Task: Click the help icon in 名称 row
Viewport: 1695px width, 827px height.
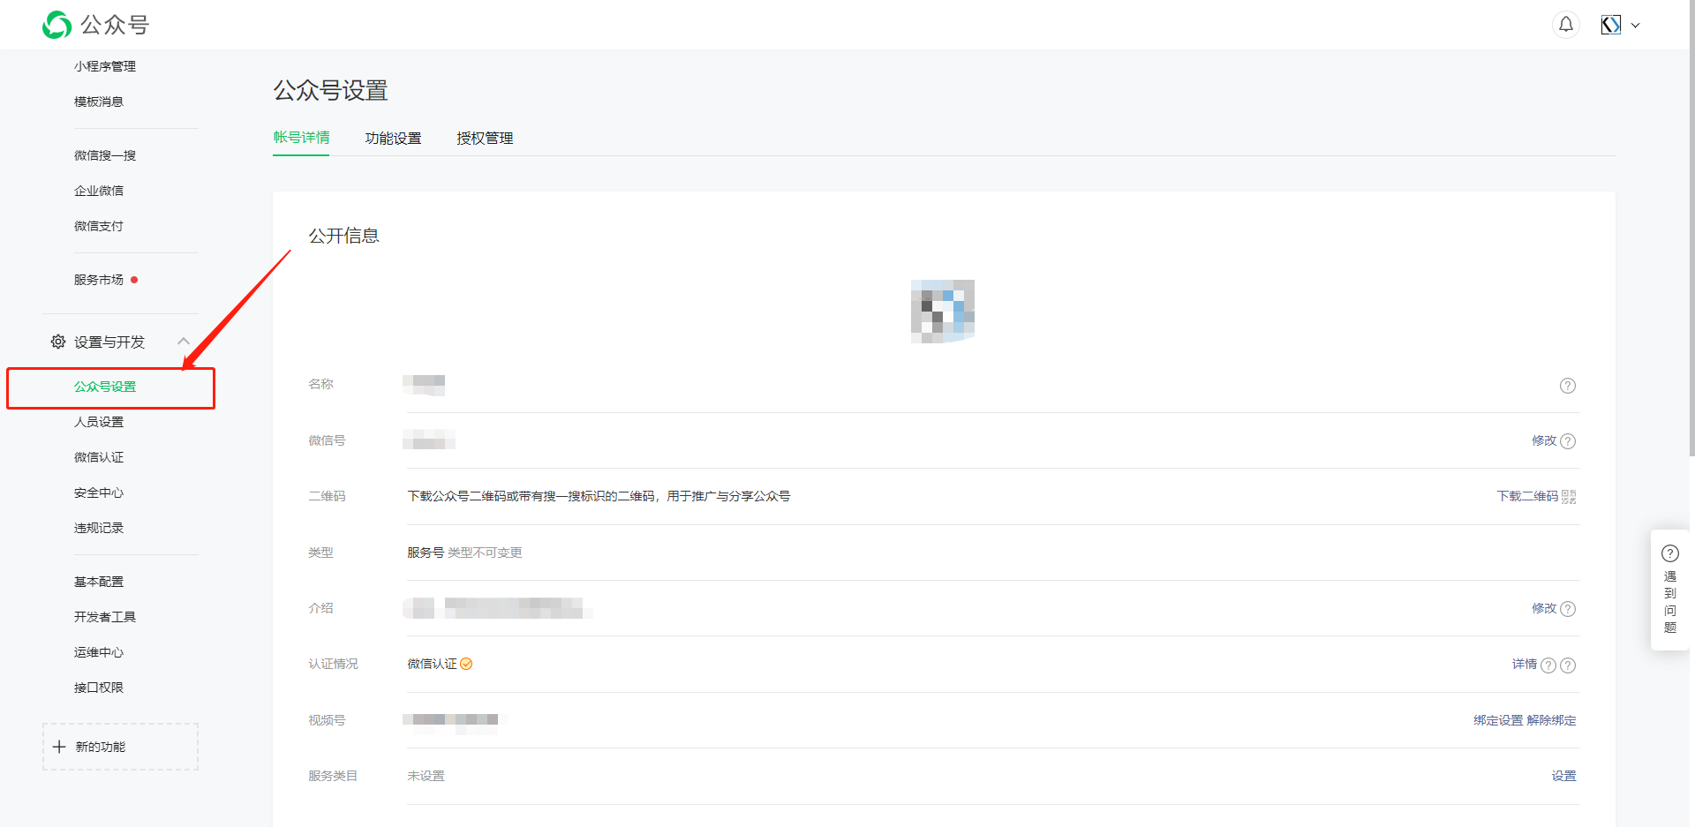Action: click(x=1568, y=386)
